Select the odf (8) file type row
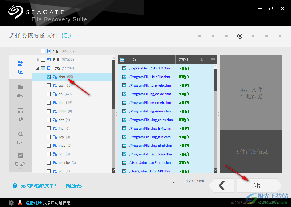291x207 pixels. click(x=72, y=154)
